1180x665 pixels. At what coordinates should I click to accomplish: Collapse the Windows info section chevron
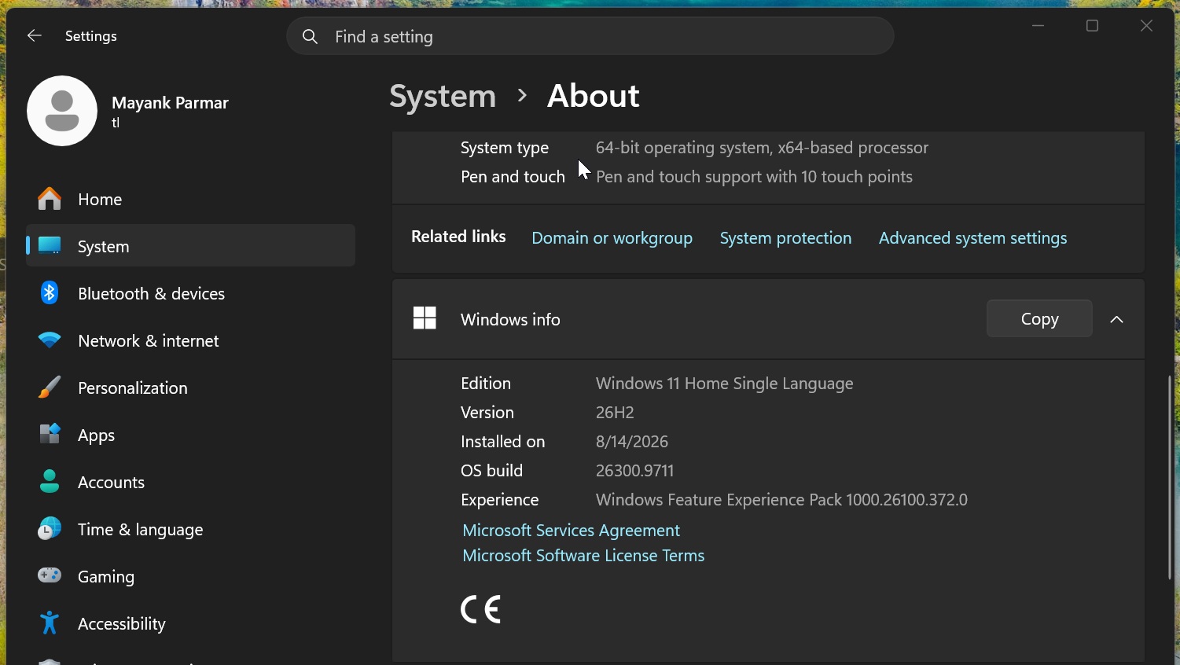1117,319
